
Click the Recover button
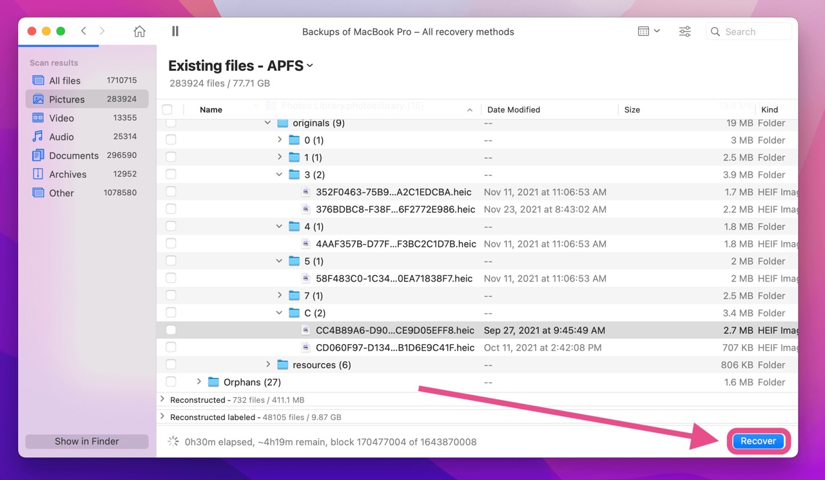[758, 441]
